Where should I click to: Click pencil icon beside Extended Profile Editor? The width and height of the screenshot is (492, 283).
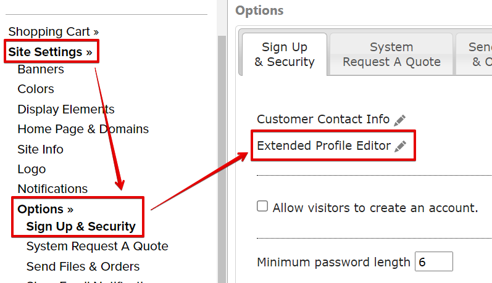(x=401, y=146)
